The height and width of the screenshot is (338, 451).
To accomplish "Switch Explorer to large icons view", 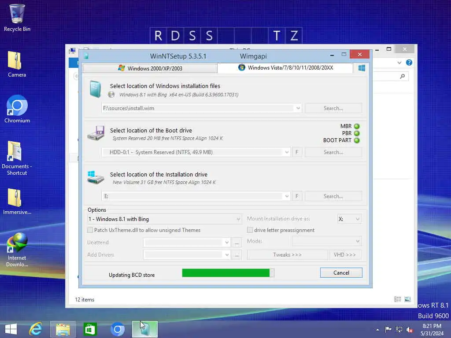I will coord(407,299).
